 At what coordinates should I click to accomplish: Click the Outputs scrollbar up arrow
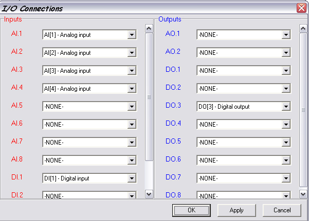pos(303,29)
